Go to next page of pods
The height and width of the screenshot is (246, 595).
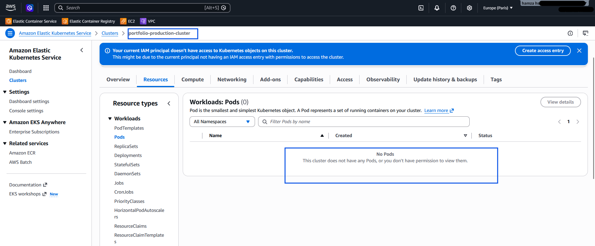578,122
